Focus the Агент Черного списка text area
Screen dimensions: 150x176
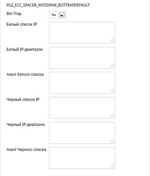pos(82,158)
